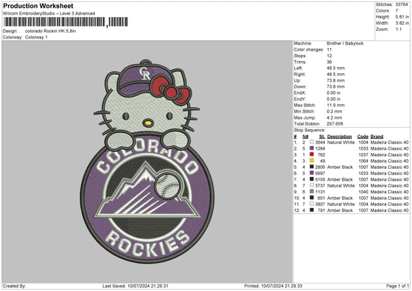The width and height of the screenshot is (412, 291).
Task: Pick the black swatch in stop row 10
Action: [312, 198]
